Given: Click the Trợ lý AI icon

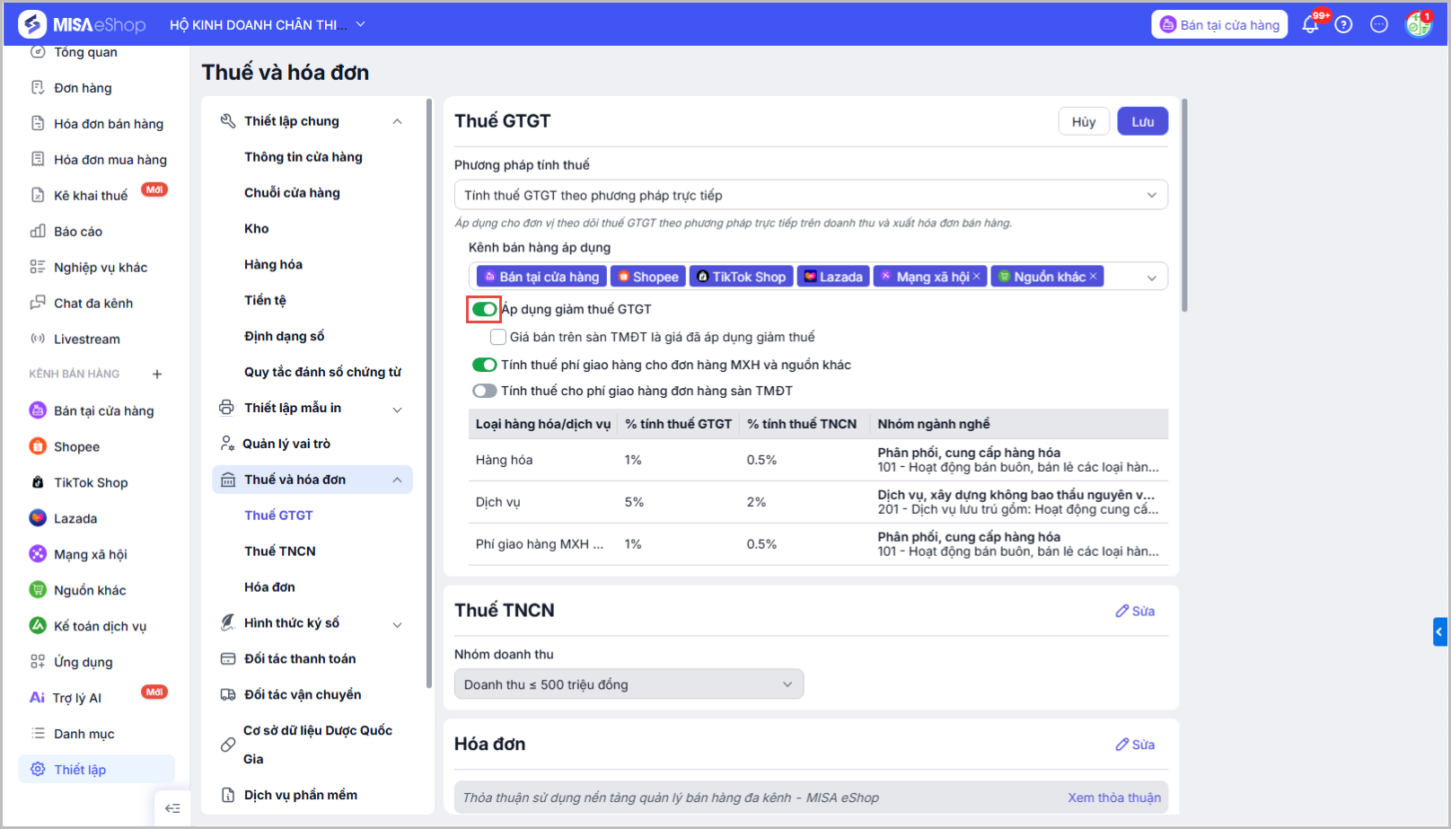Looking at the screenshot, I should [x=38, y=698].
